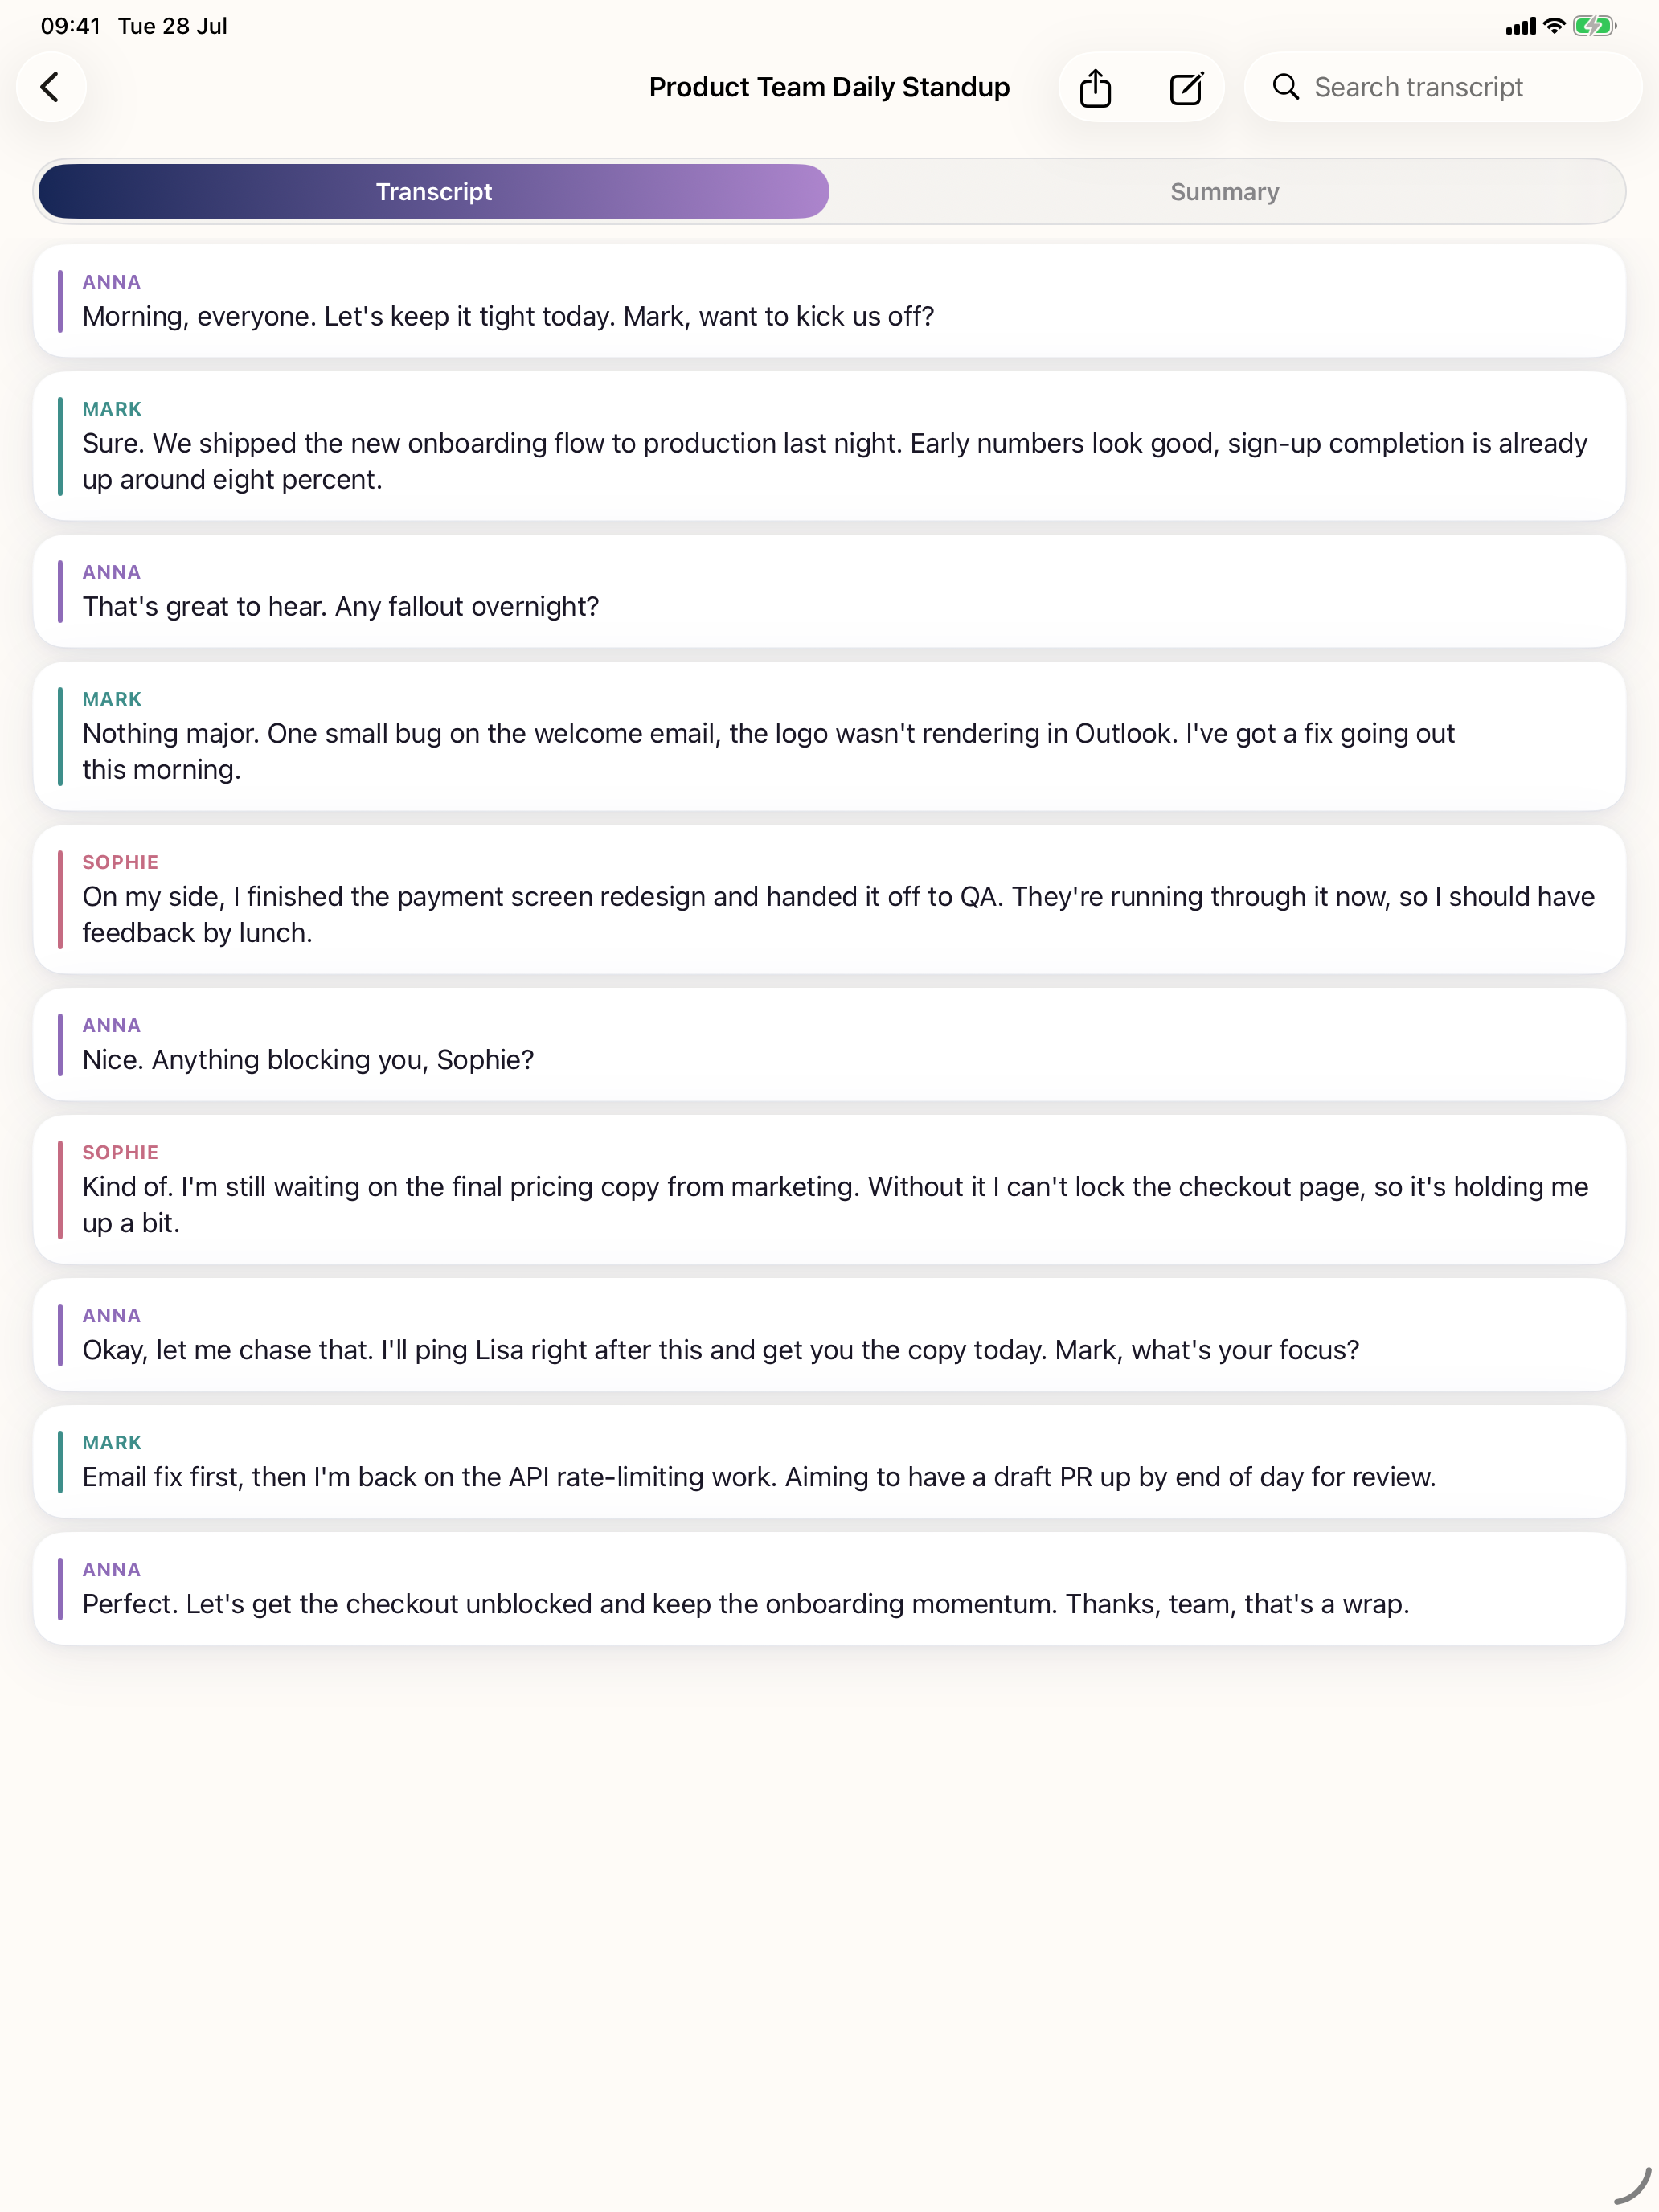This screenshot has width=1659, height=2212.
Task: Click the search magnifier icon
Action: click(1286, 87)
